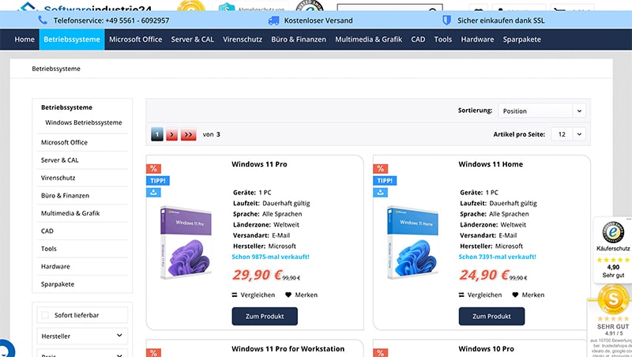Click the percent badge on Windows 11 Home
The height and width of the screenshot is (357, 632).
[x=381, y=168]
